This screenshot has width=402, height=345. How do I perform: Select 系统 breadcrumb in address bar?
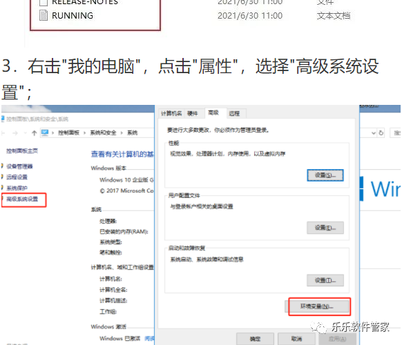click(133, 132)
